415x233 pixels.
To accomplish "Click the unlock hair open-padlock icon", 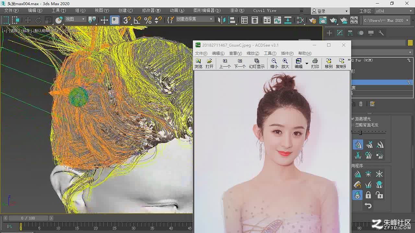I will coord(379,195).
